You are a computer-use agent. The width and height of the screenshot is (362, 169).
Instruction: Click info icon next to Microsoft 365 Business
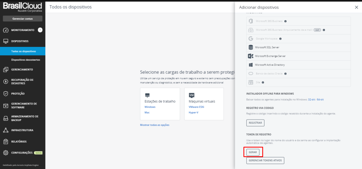pos(285,21)
